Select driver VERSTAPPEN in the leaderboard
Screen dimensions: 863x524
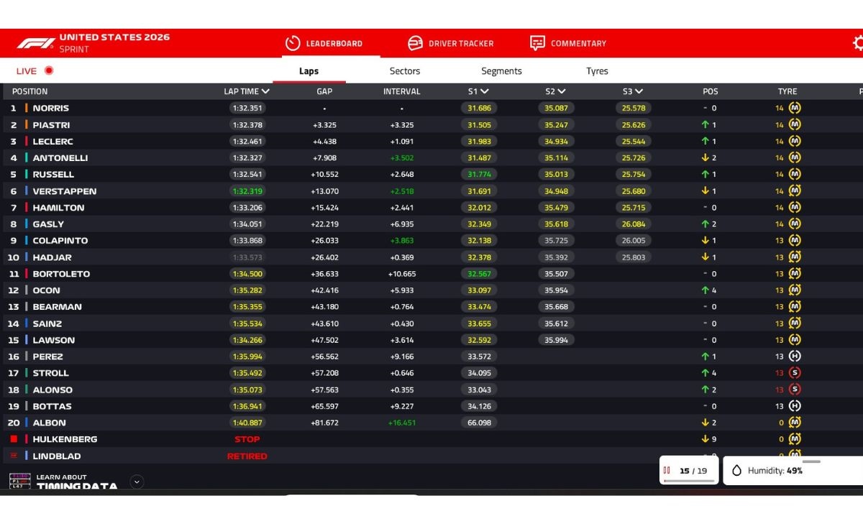[65, 190]
